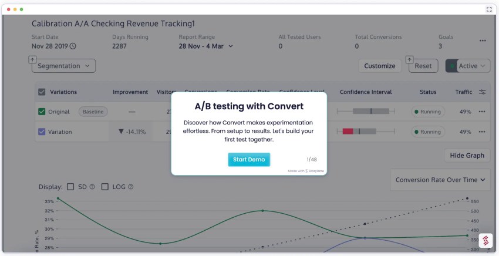
Task: Uncheck the Variation row checkbox
Action: [x=42, y=132]
